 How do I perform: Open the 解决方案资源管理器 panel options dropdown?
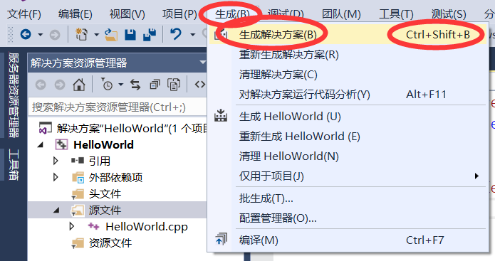(x=202, y=63)
